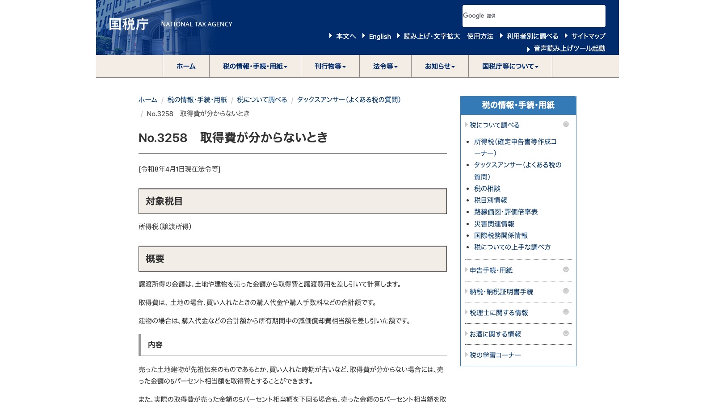Go to ホーム in the navigation bar
The height and width of the screenshot is (402, 715).
[186, 66]
